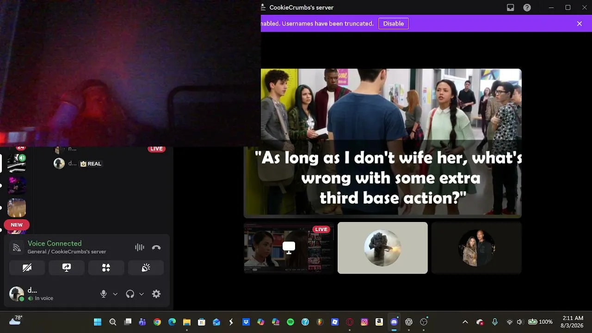Viewport: 592px width, 333px height.
Task: Open the activities launcher button
Action: coord(106,268)
